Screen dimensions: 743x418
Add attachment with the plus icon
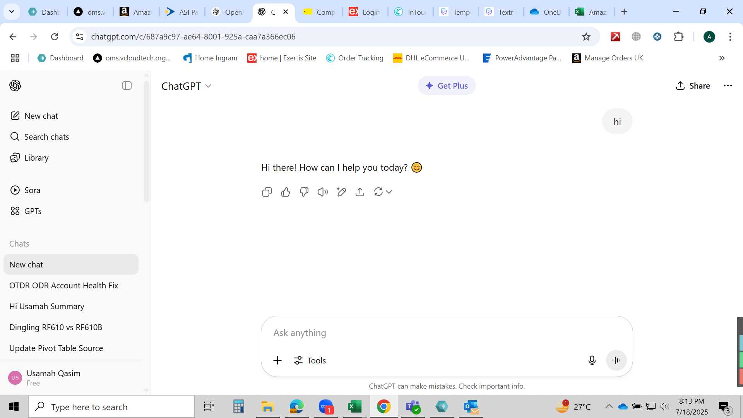277,360
